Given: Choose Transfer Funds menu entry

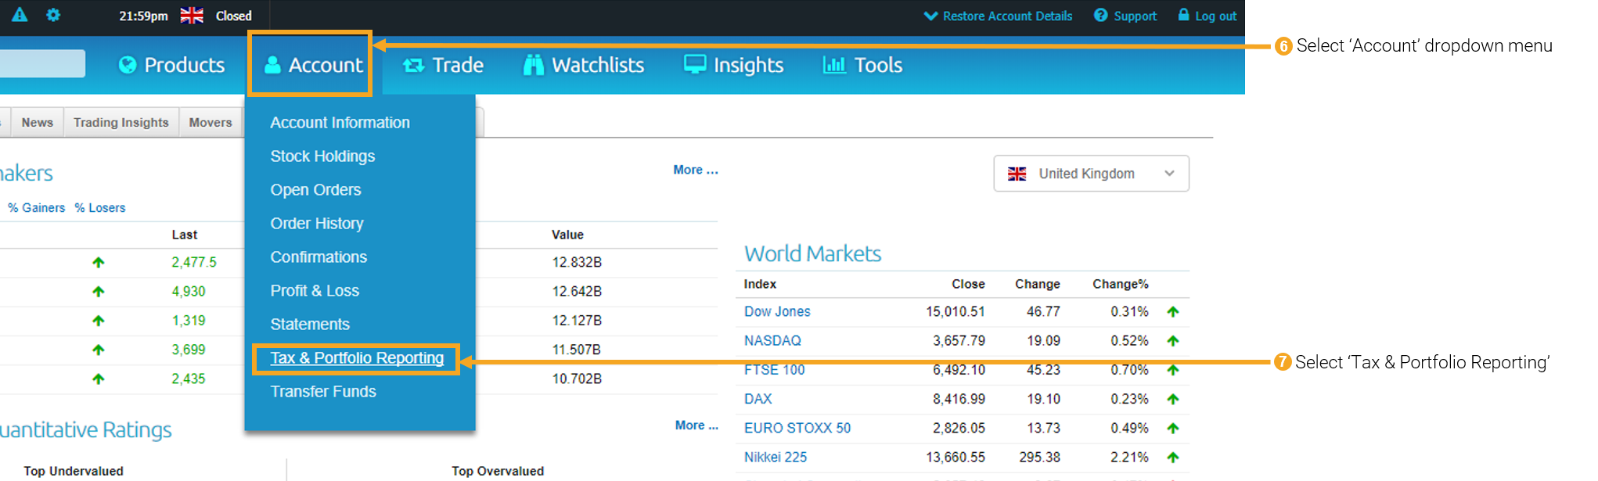Looking at the screenshot, I should (x=323, y=392).
